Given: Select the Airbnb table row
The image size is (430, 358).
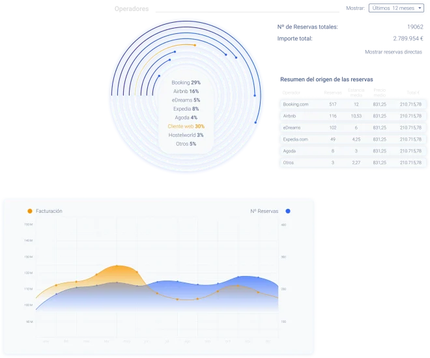Looking at the screenshot, I should pos(352,116).
